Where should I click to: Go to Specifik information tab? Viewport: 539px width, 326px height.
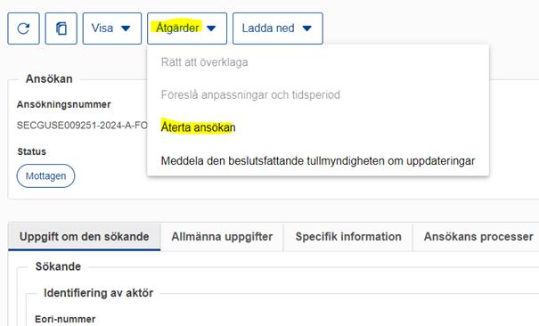coord(348,237)
